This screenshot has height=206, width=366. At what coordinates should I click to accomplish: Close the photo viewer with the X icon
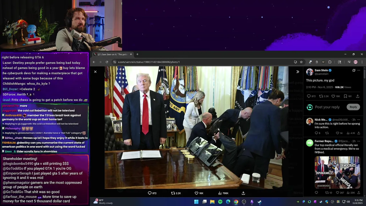(x=96, y=72)
